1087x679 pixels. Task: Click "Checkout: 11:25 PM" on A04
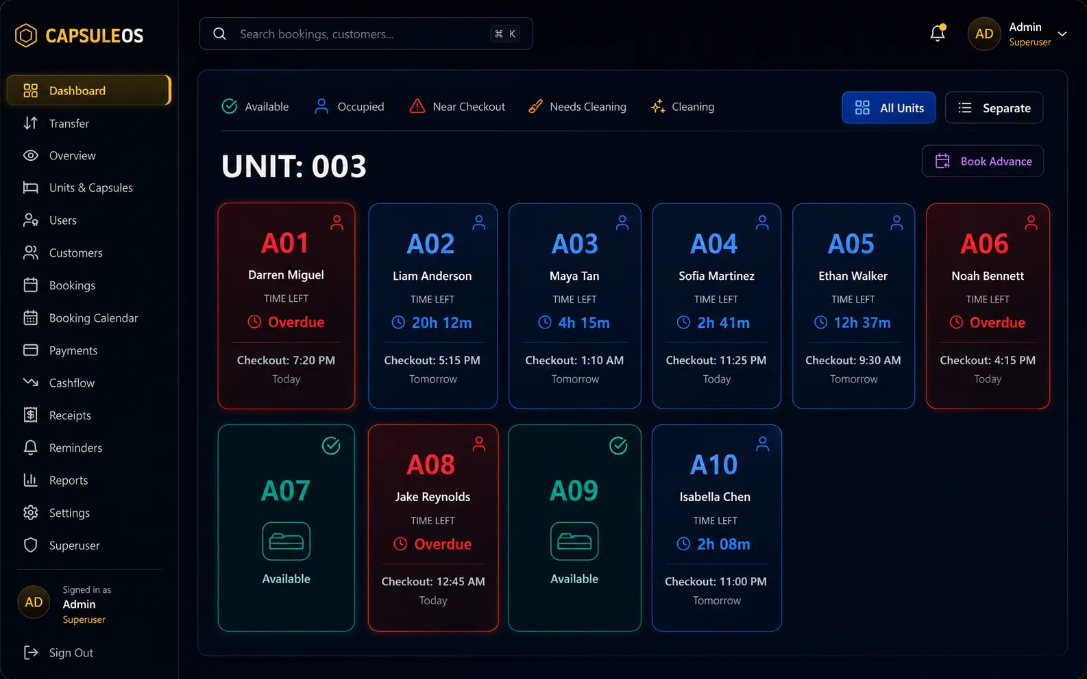(716, 360)
